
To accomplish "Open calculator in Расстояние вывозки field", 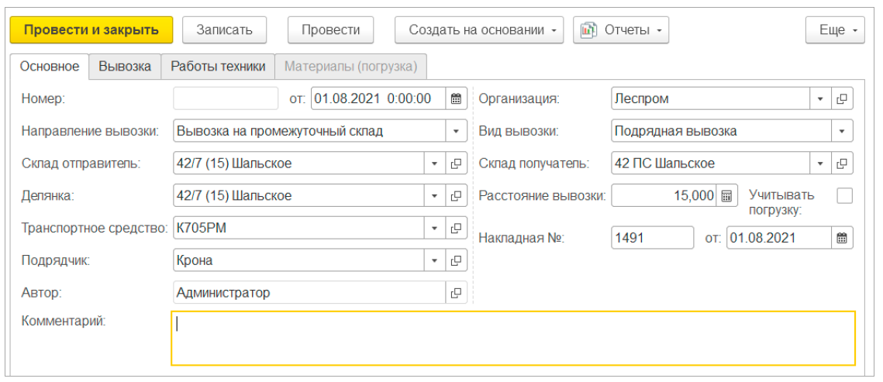I will click(726, 196).
